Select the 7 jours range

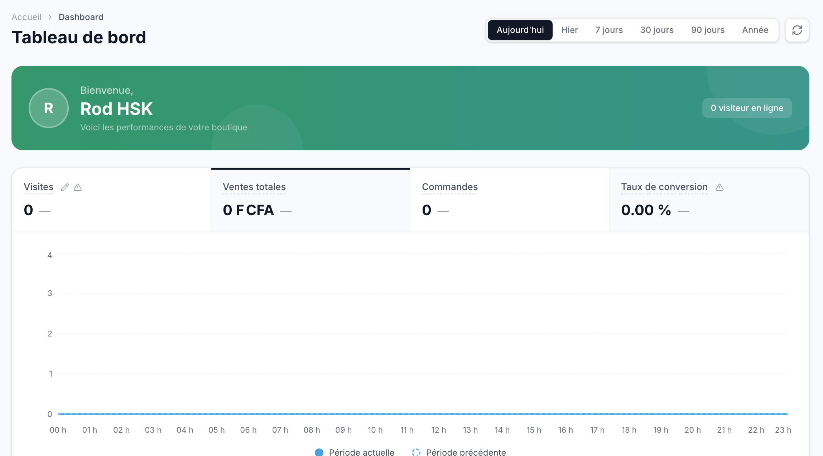[609, 30]
